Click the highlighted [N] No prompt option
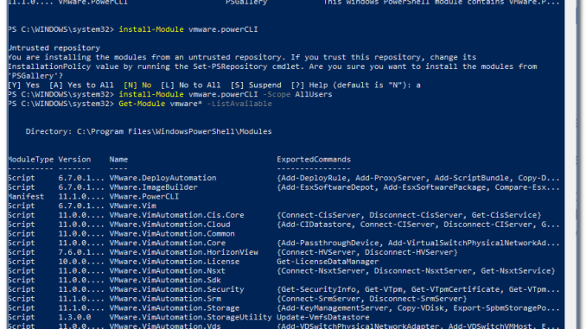Image resolution: width=586 pixels, height=329 pixels. pos(137,85)
